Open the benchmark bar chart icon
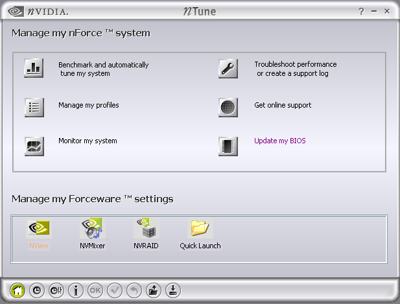 tap(34, 68)
